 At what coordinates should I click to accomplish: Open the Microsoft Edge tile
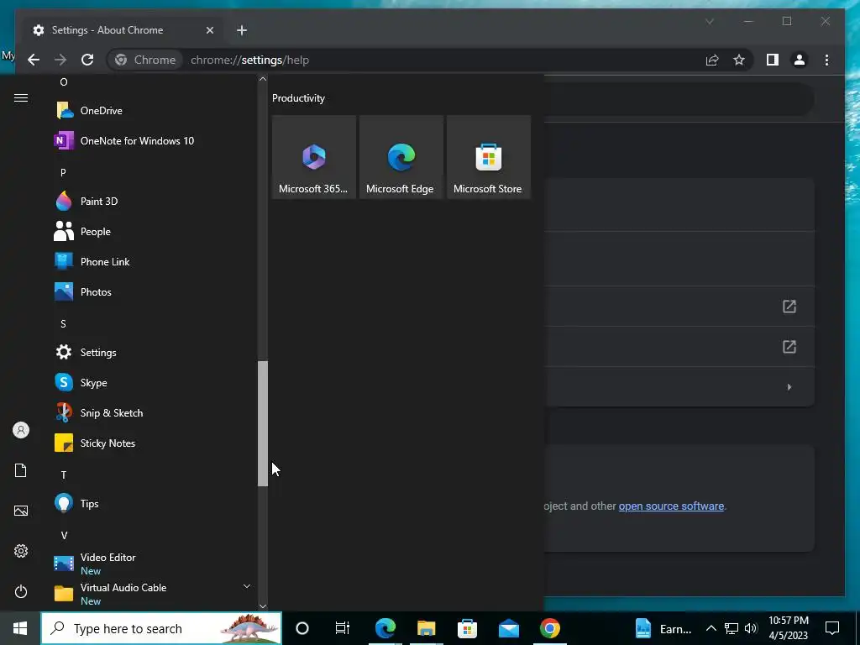click(x=401, y=157)
